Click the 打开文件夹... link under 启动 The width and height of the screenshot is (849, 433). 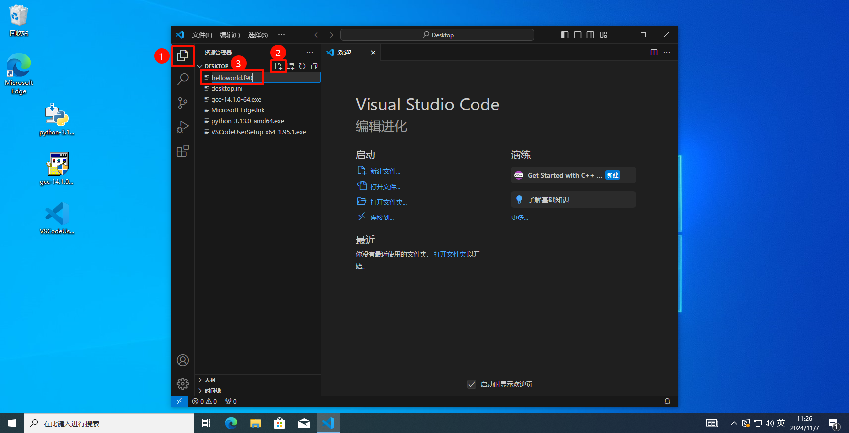click(x=388, y=202)
